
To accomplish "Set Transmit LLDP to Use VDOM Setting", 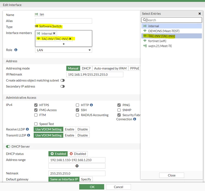I will (x=48, y=135).
